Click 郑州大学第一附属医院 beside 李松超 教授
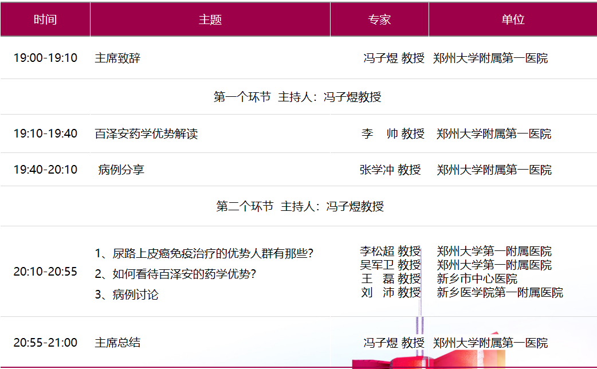597x369 pixels. coord(494,251)
